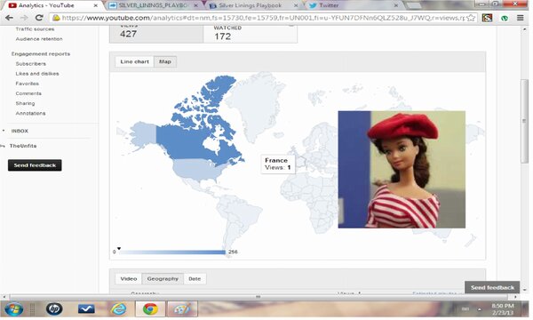This screenshot has height=320, width=533.
Task: Open the Paint taskbar icon
Action: (182, 308)
